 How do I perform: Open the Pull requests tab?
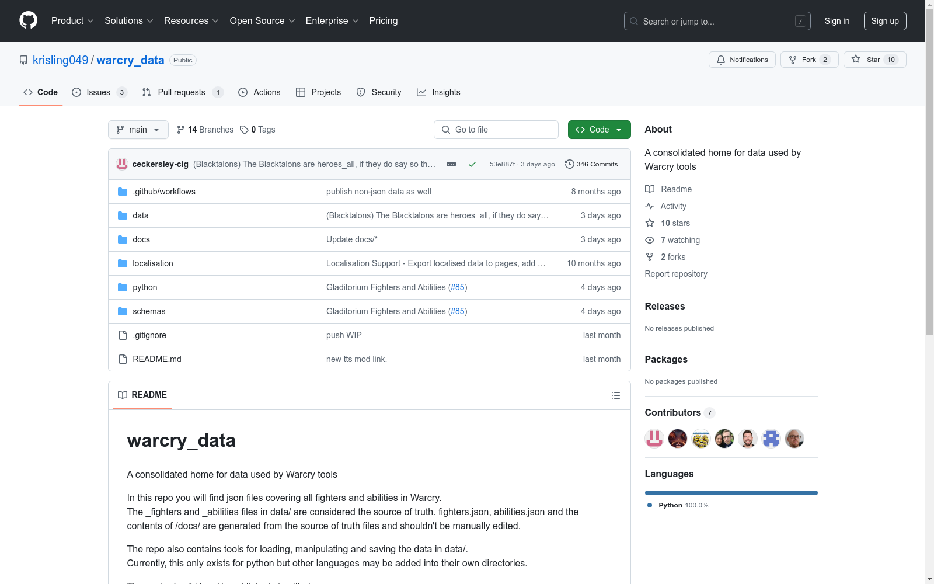tap(182, 92)
